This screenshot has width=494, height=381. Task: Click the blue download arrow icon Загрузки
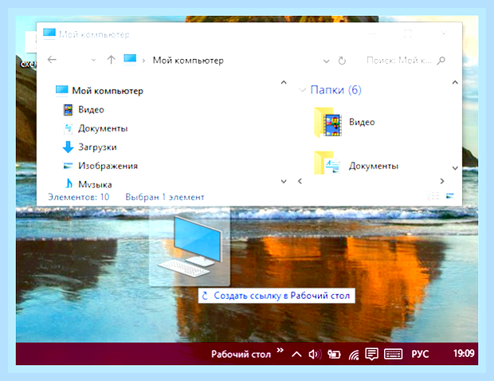[x=68, y=147]
